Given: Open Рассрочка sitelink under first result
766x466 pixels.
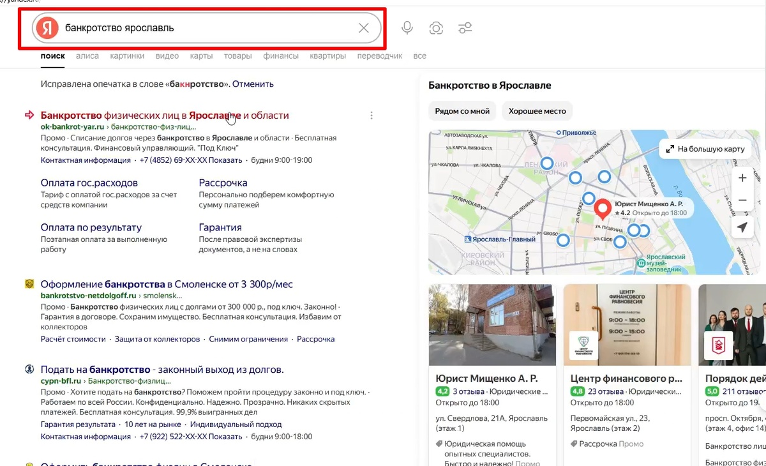Looking at the screenshot, I should coord(223,183).
